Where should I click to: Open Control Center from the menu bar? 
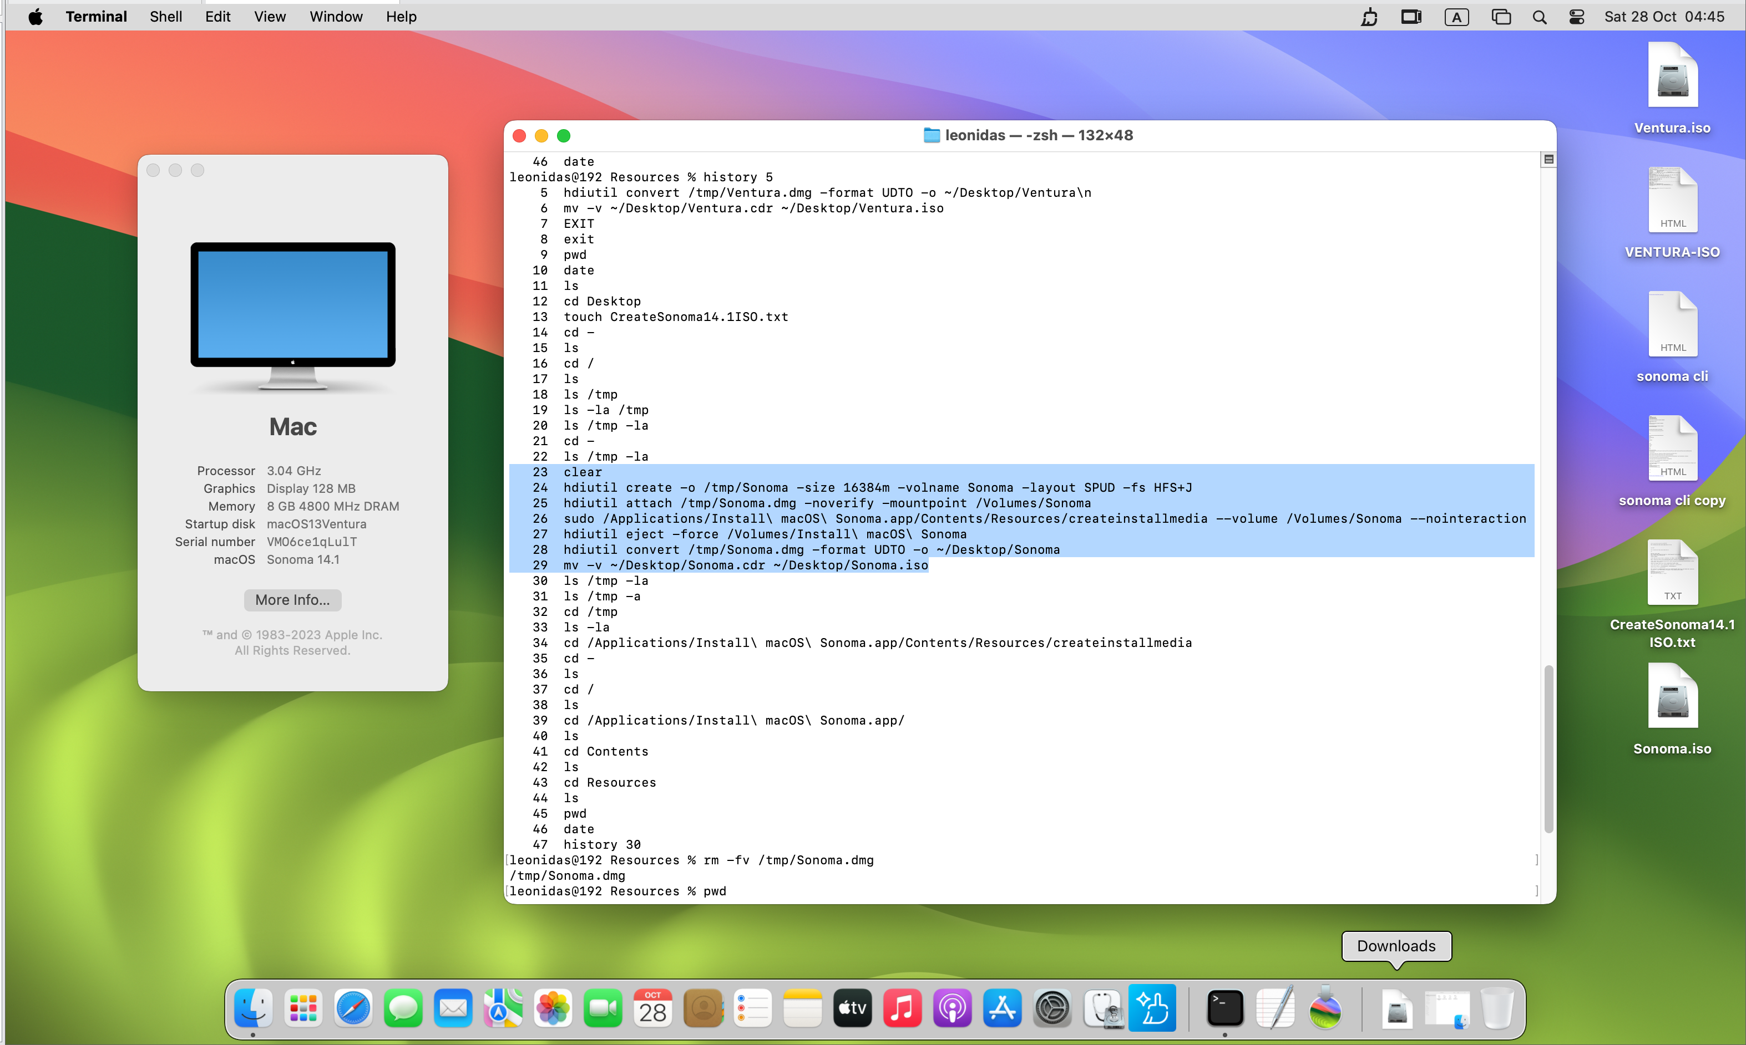1577,17
